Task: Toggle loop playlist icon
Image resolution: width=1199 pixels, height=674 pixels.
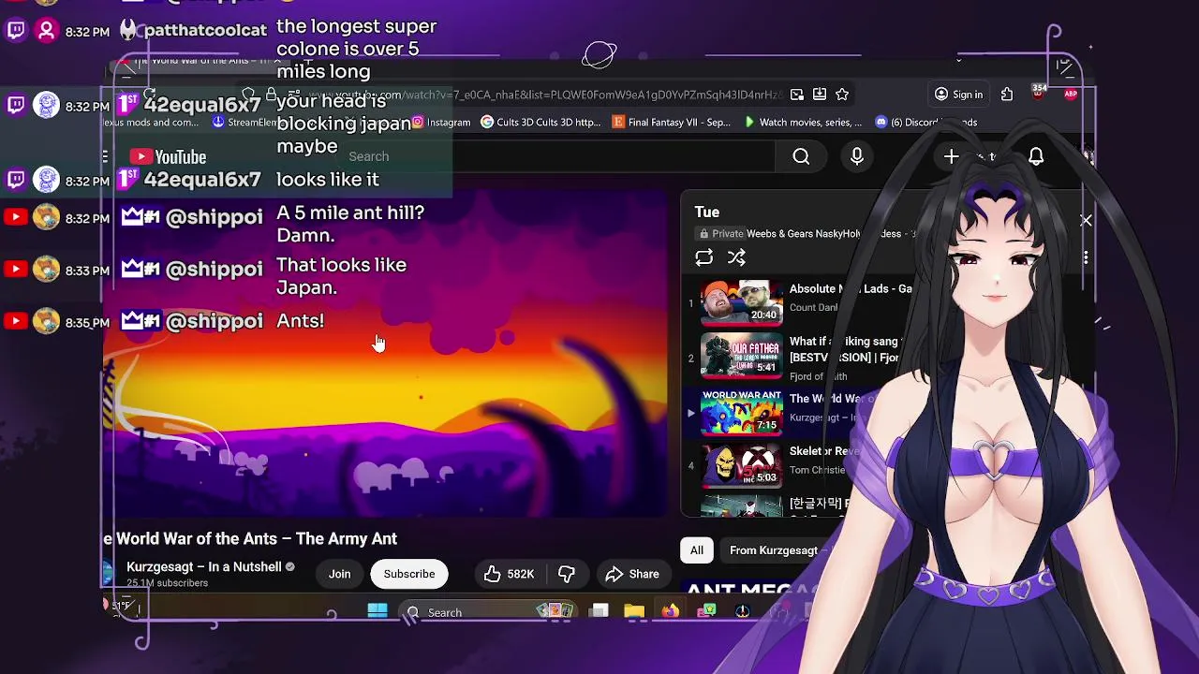Action: (x=704, y=257)
